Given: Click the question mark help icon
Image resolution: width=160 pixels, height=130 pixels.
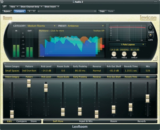Looking at the screenshot, I should pos(155,58).
